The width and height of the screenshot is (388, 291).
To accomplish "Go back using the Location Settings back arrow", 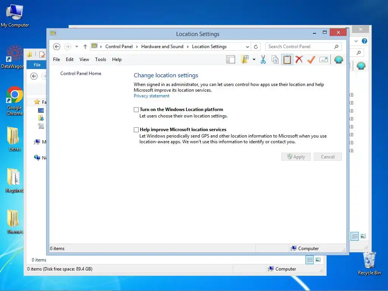I will click(x=57, y=47).
